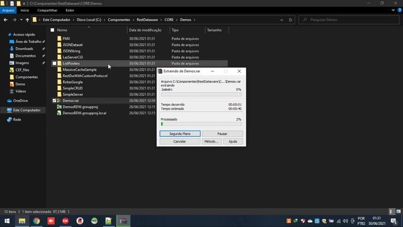Click the Ajuda button
The image size is (403, 227).
(x=233, y=141)
